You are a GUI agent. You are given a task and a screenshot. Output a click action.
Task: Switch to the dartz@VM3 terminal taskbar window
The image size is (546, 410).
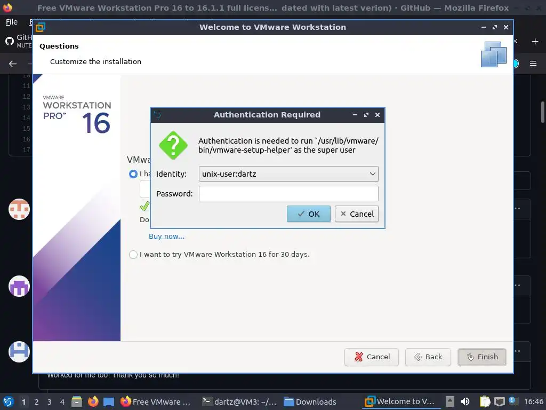(240, 401)
